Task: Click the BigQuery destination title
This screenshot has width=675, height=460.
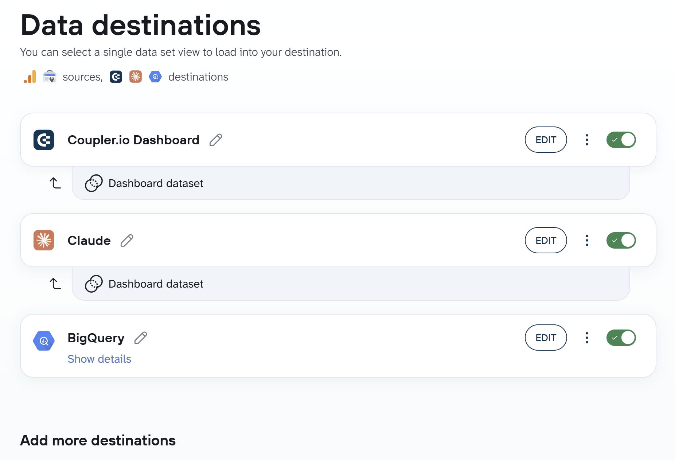Action: (96, 338)
